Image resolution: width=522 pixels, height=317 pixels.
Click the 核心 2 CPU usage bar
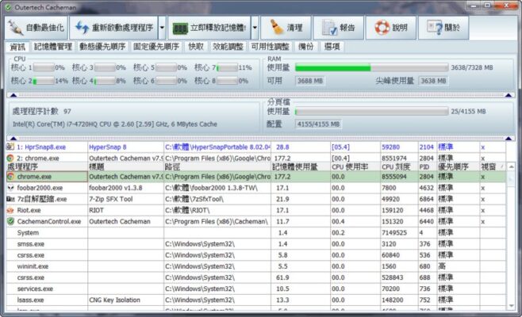click(44, 81)
